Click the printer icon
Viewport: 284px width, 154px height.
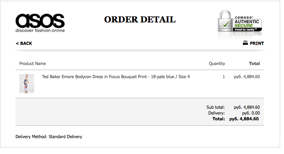click(x=245, y=43)
